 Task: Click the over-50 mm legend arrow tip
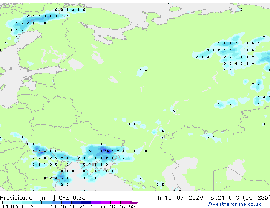135,202
